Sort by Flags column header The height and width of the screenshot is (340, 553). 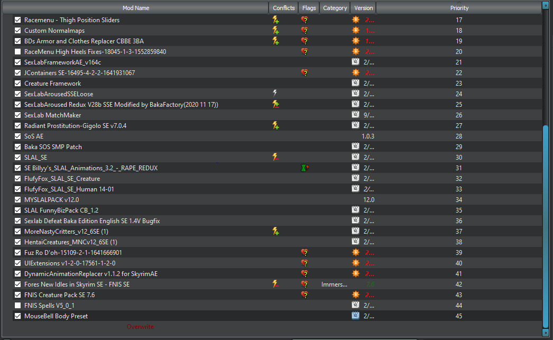(x=309, y=8)
